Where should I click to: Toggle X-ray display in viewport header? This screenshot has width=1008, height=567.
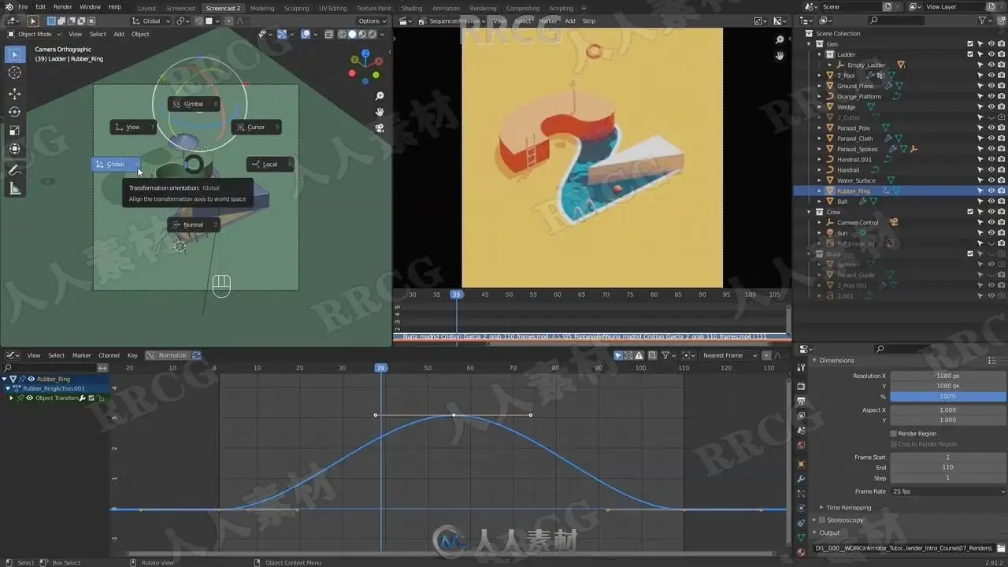330,34
